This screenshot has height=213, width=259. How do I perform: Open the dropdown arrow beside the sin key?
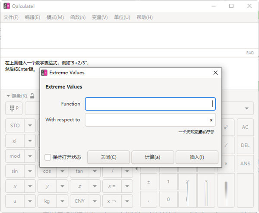point(30,171)
